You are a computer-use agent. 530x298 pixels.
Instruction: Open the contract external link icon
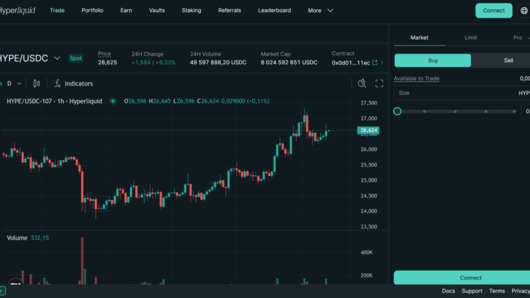[x=375, y=62]
